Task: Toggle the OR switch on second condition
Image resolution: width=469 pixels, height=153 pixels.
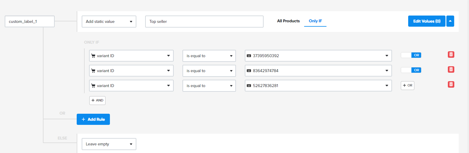Action: 411,70
